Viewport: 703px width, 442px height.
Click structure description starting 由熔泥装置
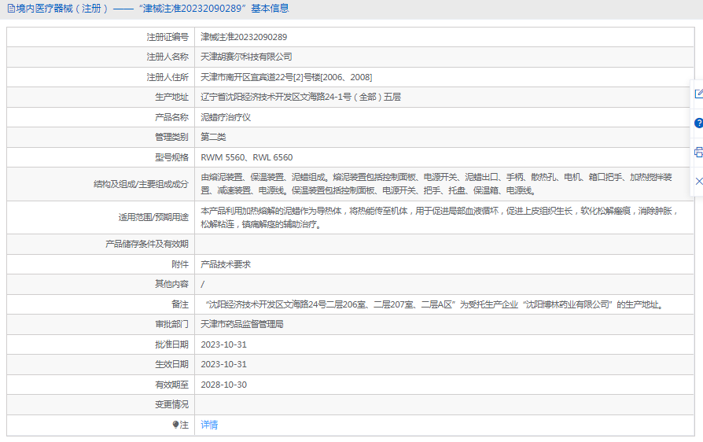point(436,184)
